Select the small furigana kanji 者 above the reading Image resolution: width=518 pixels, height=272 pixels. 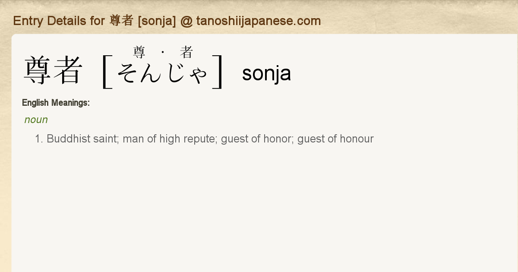186,53
